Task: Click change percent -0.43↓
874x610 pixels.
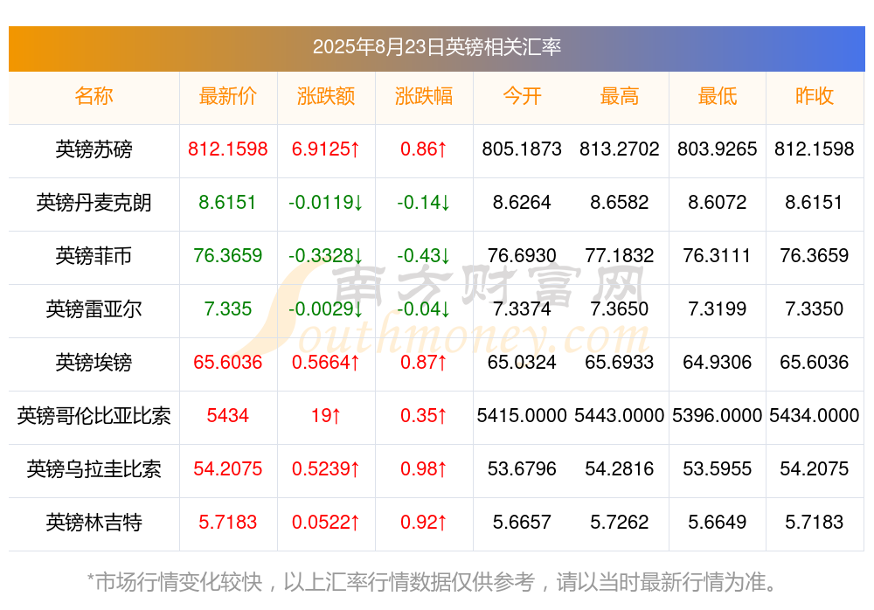Action: [x=424, y=255]
